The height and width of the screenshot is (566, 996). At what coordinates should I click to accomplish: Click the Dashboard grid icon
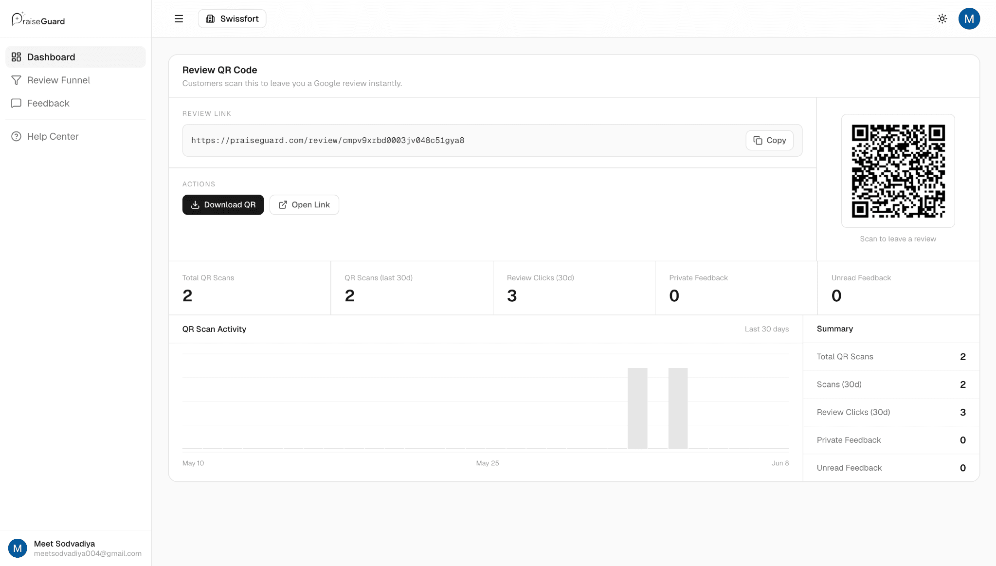pos(16,57)
